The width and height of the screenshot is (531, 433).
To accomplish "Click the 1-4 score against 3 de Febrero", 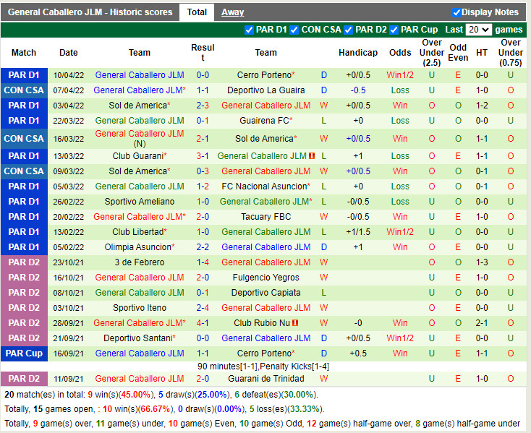I will coord(203,262).
